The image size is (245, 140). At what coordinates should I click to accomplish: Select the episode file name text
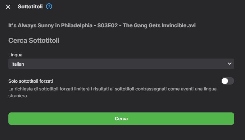tap(102, 25)
